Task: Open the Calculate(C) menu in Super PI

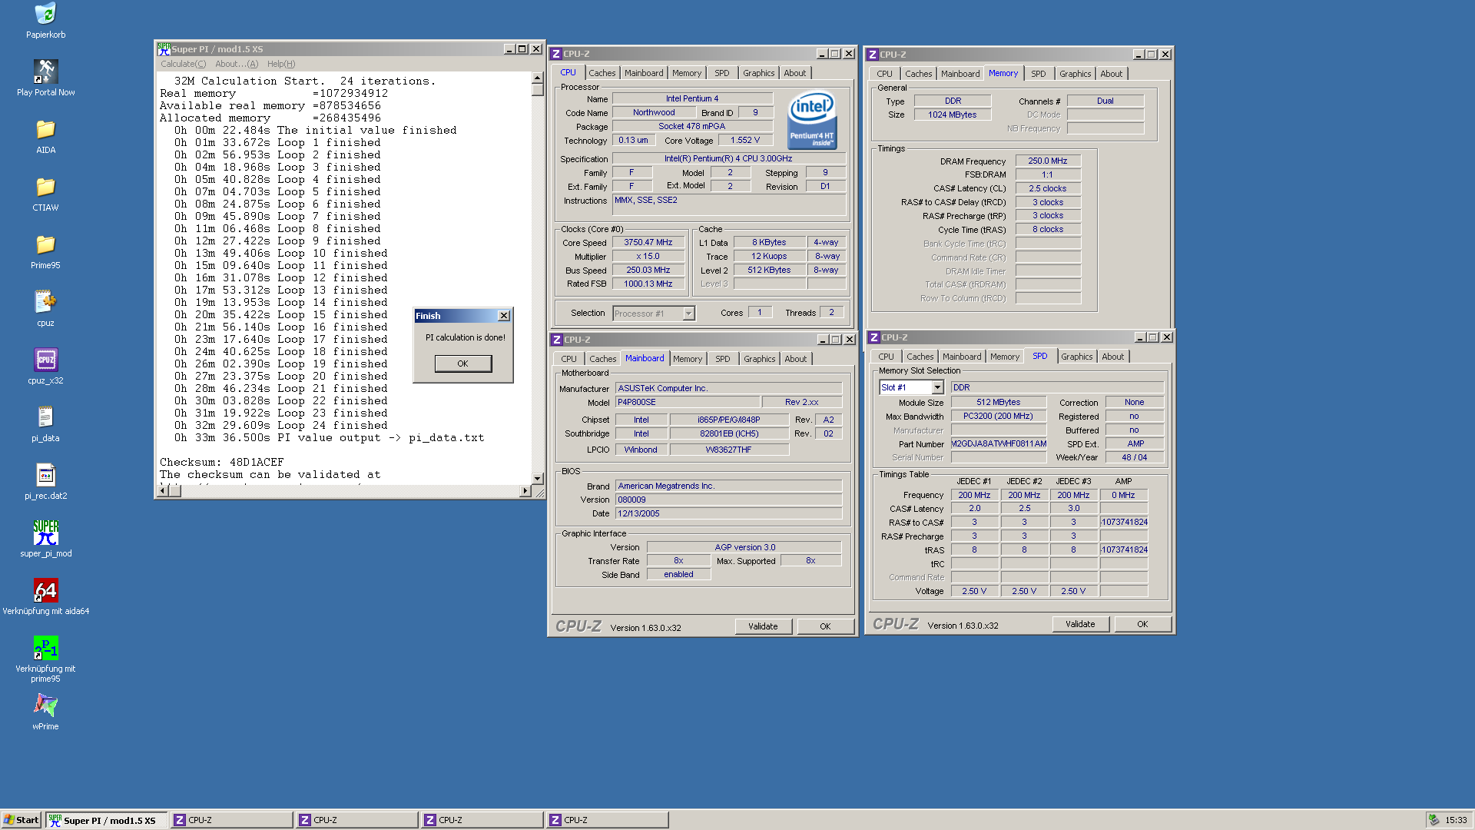Action: tap(183, 64)
